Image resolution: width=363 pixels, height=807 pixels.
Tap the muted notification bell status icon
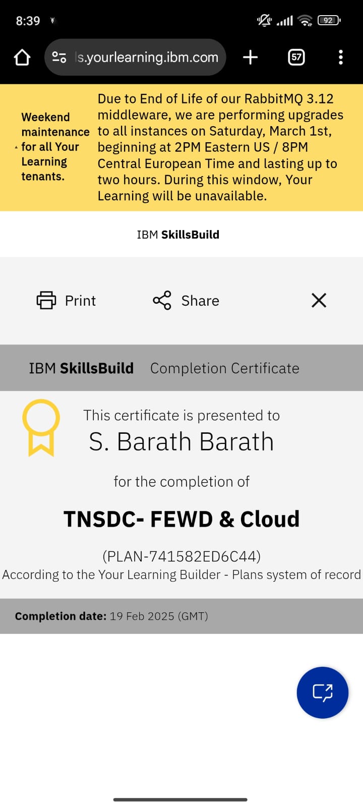[264, 20]
